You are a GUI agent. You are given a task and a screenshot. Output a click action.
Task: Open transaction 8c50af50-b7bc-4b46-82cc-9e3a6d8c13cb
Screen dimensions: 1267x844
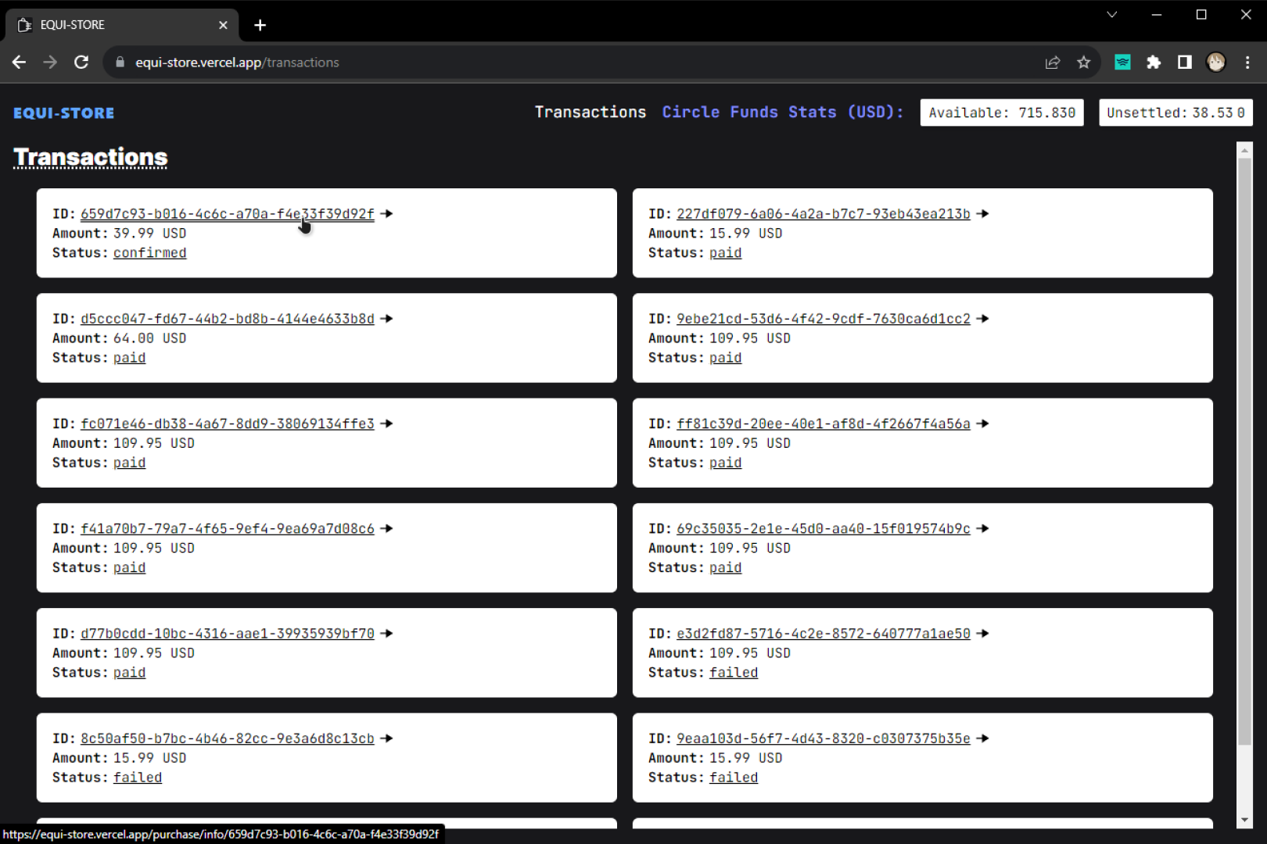228,738
